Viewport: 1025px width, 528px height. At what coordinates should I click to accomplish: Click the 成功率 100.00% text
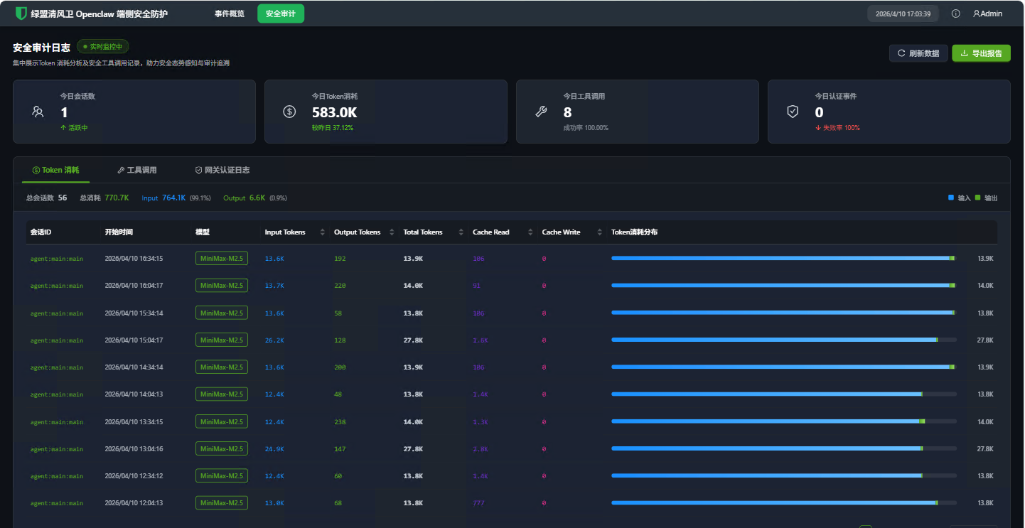coord(586,128)
